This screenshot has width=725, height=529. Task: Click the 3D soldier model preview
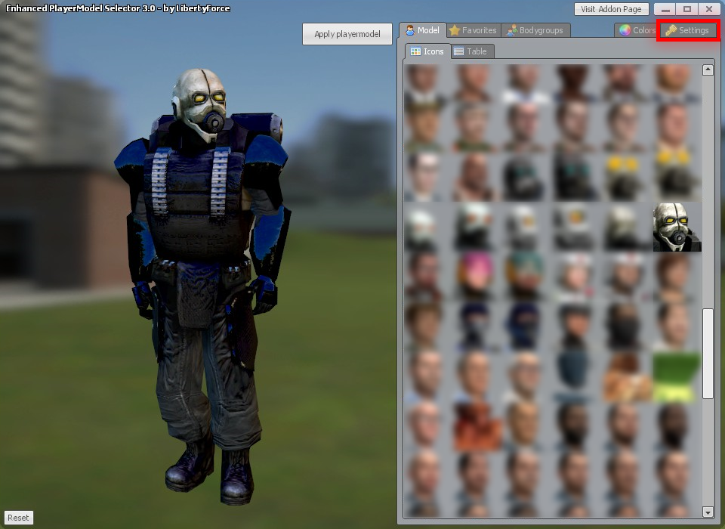click(203, 287)
